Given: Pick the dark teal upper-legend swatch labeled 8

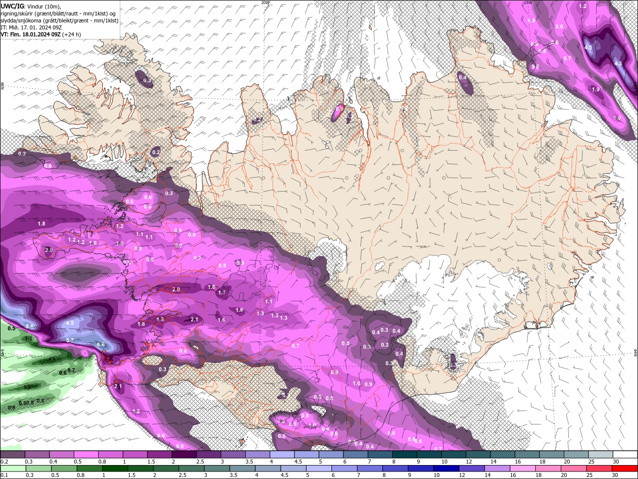Looking at the screenshot, I should pos(405,455).
